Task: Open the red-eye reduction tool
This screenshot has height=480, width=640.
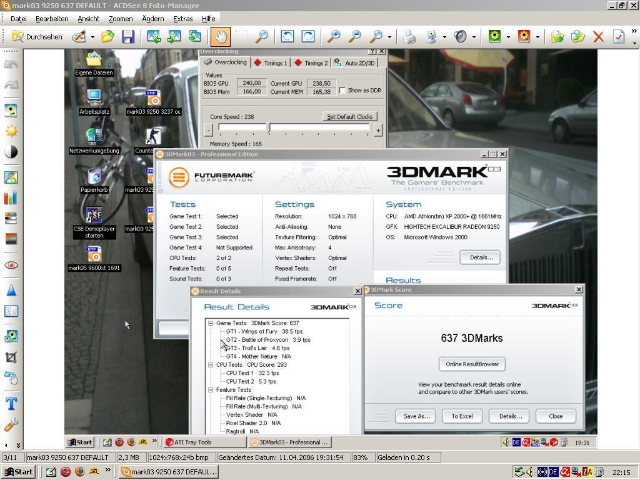Action: point(11,265)
